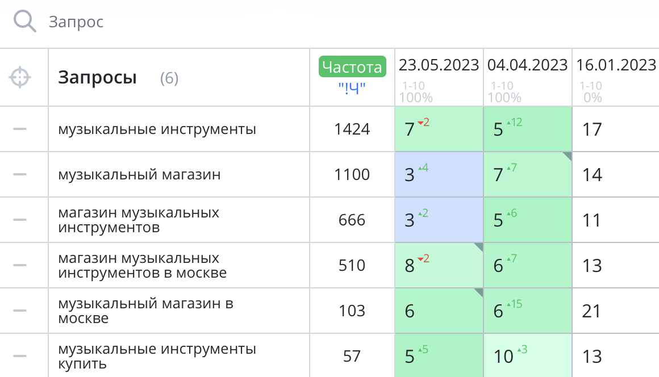This screenshot has height=377, width=659.
Task: Select the 23.05.2023 column header
Action: (x=439, y=65)
